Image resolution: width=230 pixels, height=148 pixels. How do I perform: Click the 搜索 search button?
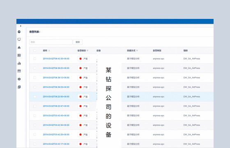tap(78, 42)
